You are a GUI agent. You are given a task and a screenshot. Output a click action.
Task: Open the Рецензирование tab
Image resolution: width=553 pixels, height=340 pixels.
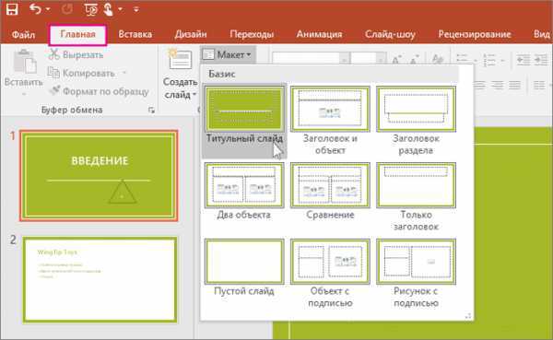pyautogui.click(x=475, y=34)
